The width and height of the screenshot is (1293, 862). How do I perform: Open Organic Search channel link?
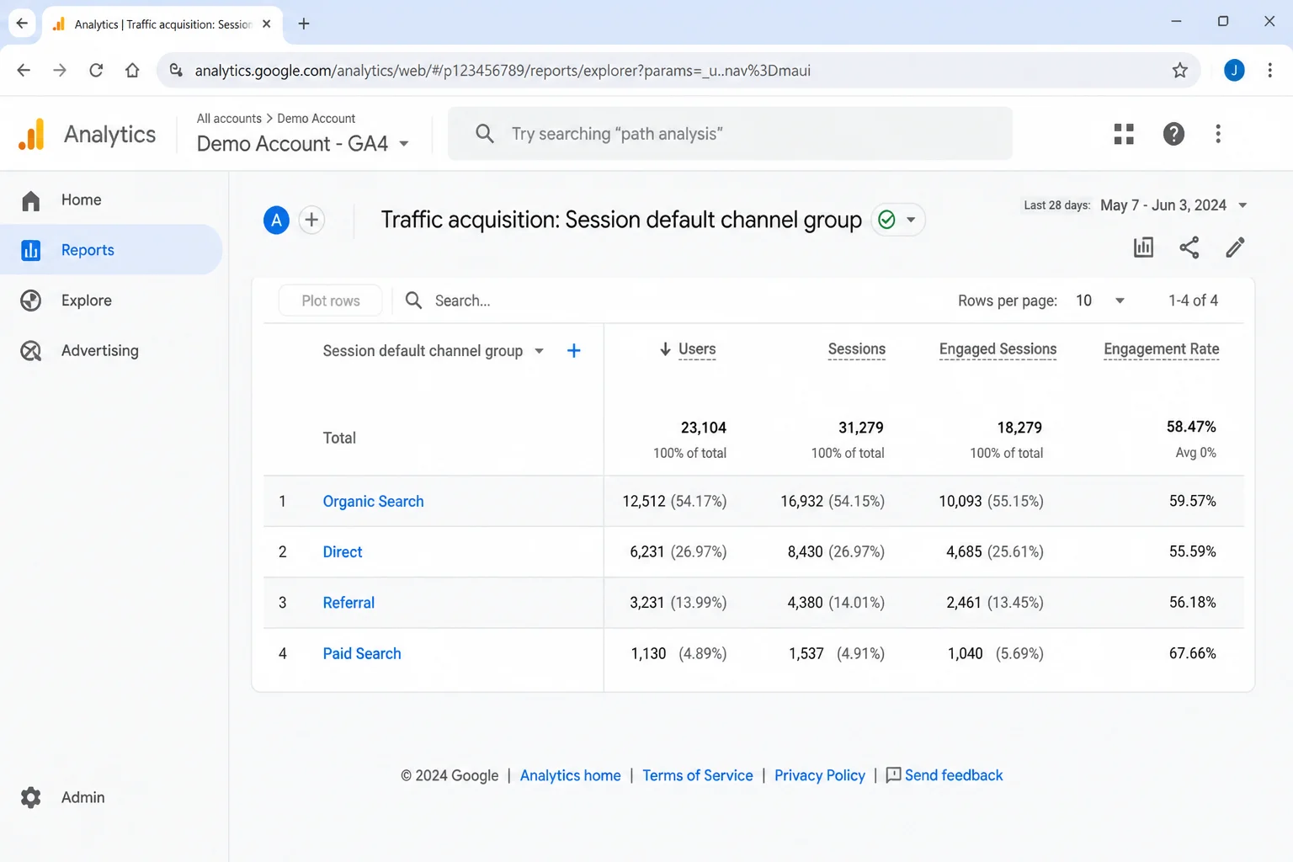[x=373, y=502]
